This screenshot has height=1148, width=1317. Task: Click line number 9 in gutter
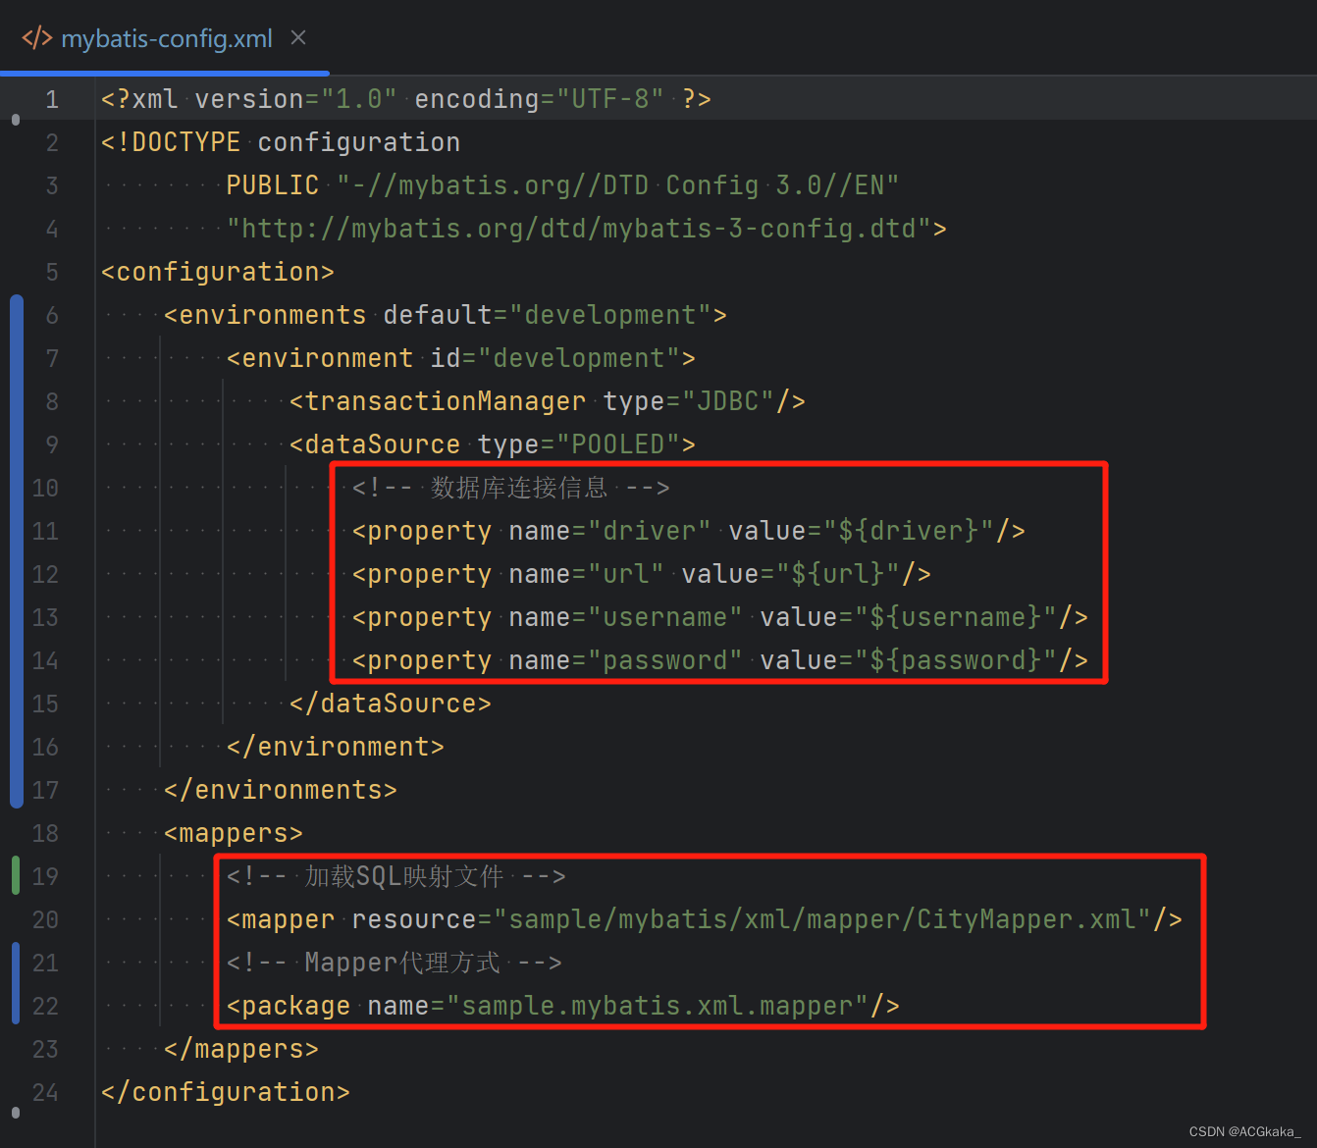click(x=52, y=444)
